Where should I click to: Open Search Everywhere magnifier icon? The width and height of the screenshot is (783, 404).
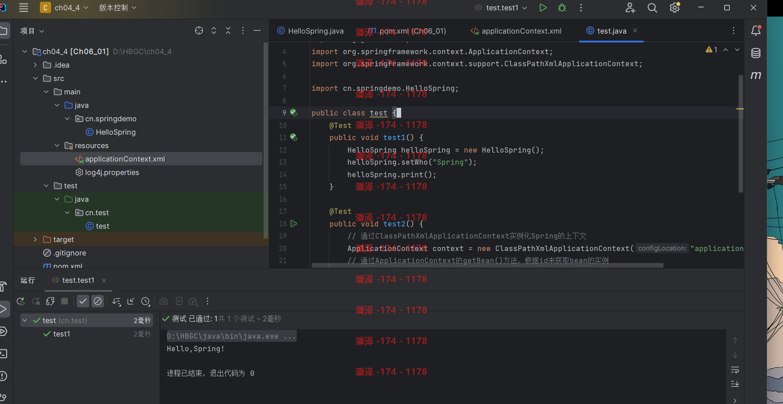click(652, 8)
